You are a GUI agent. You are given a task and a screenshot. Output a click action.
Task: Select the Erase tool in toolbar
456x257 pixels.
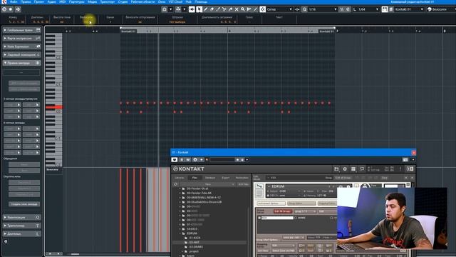coord(212,9)
